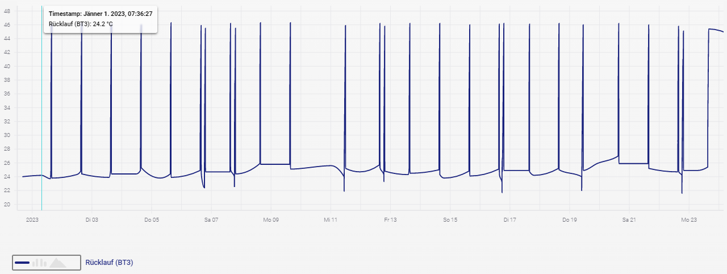Click the 20 value on y-axis
Screen dimensions: 727x274
pos(7,205)
